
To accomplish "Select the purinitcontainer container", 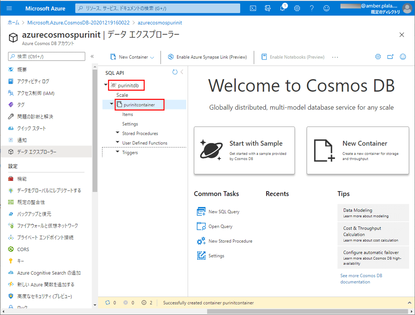I will click(139, 105).
